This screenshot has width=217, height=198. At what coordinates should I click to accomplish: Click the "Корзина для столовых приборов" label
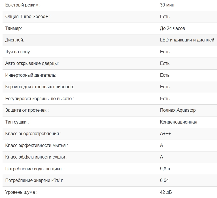coord(40,87)
